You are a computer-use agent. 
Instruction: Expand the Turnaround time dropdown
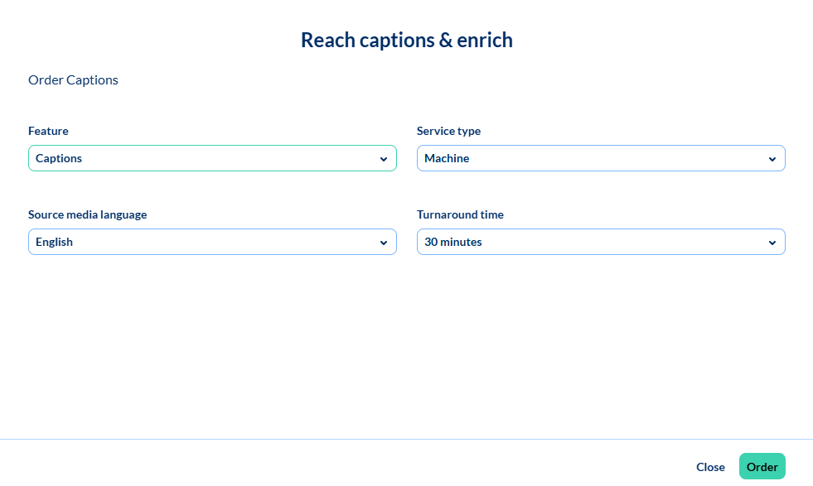tap(600, 242)
